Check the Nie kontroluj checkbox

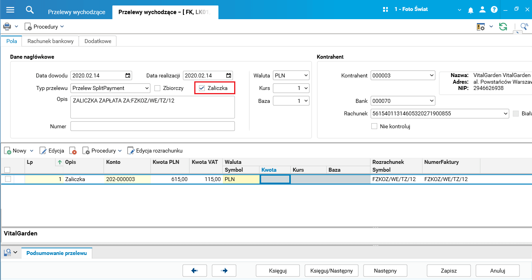tap(374, 126)
